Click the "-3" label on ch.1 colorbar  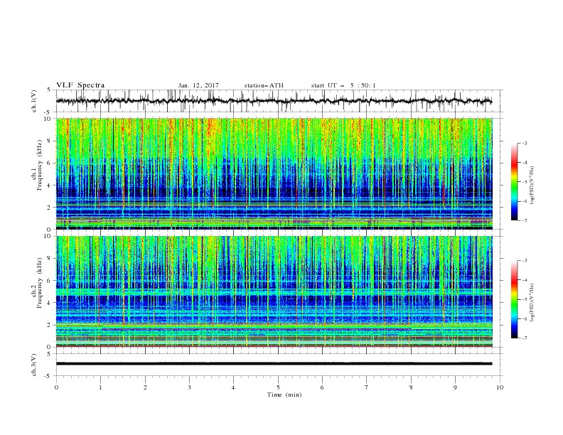click(524, 143)
